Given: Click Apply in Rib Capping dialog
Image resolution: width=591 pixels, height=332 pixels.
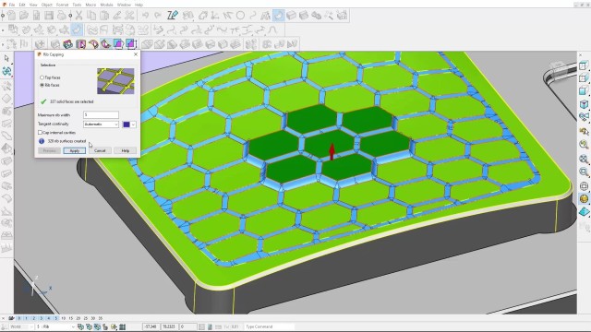Looking at the screenshot, I should pos(74,150).
